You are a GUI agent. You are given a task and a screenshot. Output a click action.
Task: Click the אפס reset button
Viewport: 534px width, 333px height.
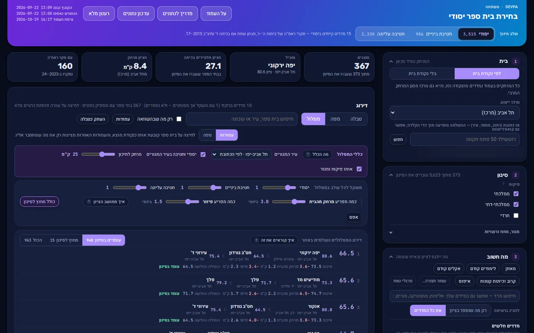pos(354,217)
